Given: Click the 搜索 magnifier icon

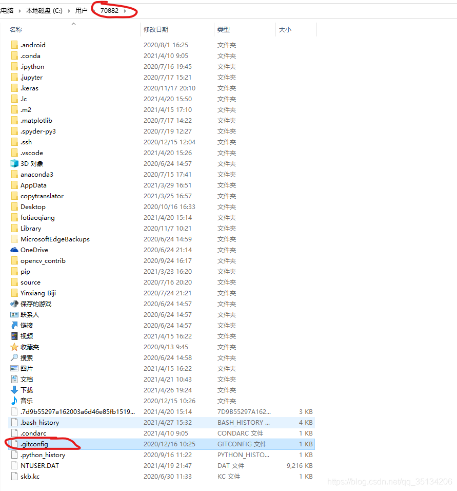Looking at the screenshot, I should coord(14,357).
